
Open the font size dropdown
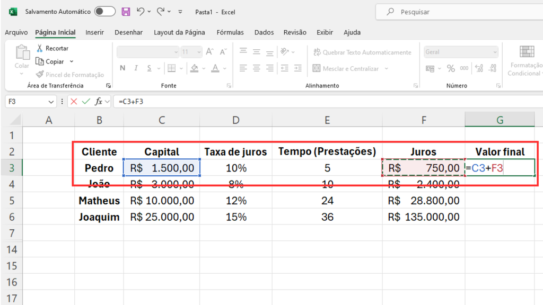[x=199, y=51]
